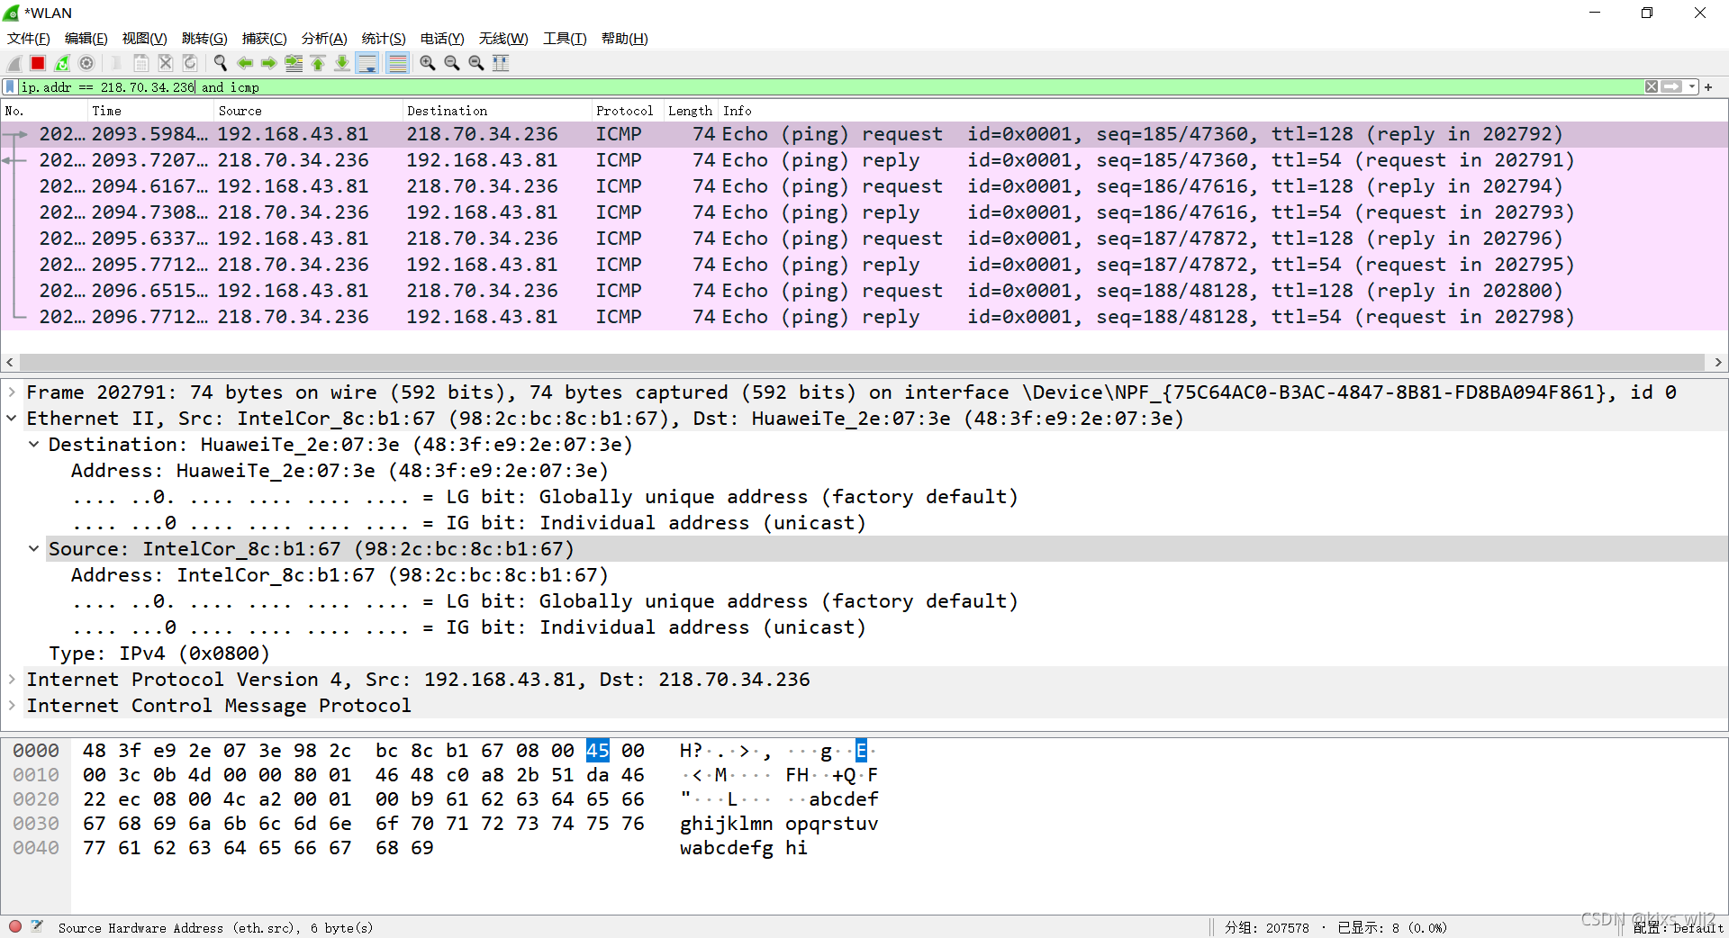Toggle auto-scroll during live capture
This screenshot has height=938, width=1729.
(367, 63)
